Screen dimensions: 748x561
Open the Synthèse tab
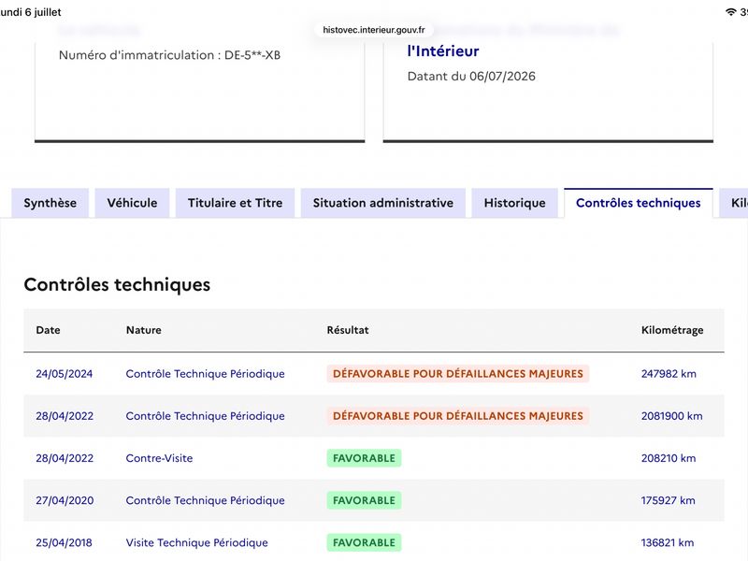pos(50,203)
